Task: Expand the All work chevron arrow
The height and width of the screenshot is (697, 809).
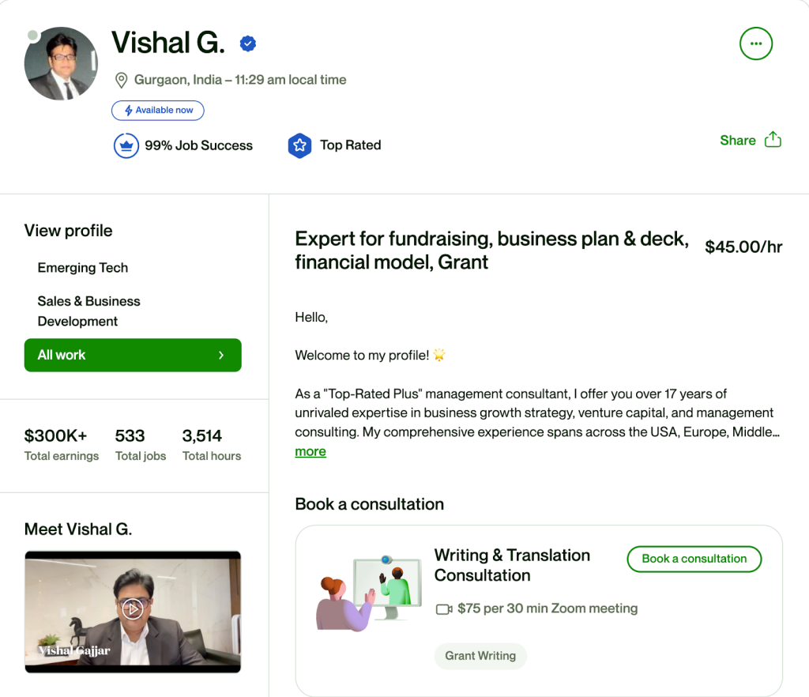Action: point(221,356)
